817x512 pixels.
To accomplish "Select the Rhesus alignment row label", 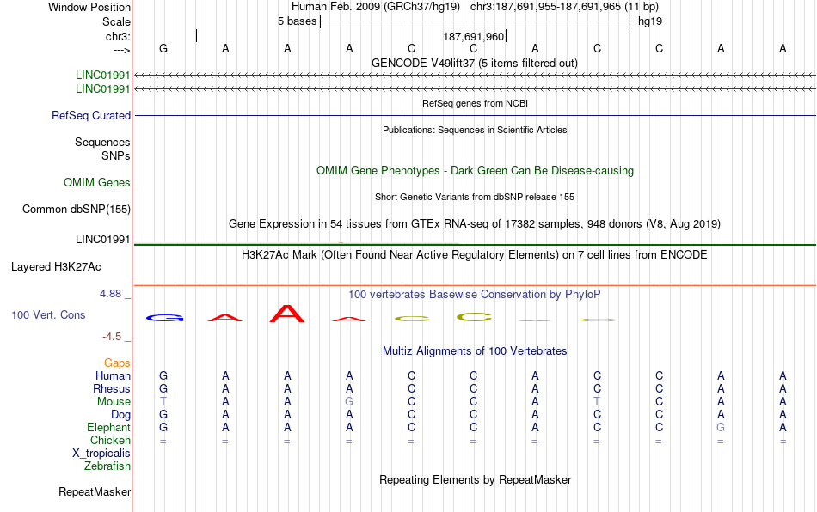I will click(112, 388).
